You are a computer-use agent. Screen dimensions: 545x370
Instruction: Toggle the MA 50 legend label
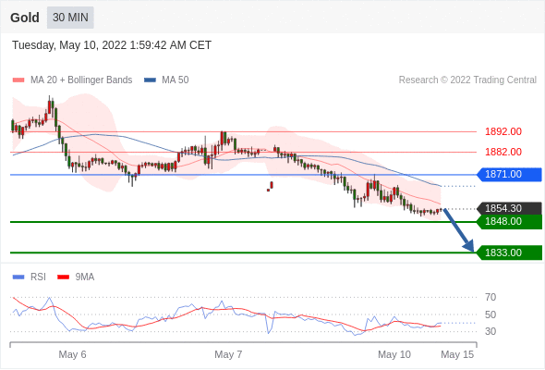[x=176, y=80]
